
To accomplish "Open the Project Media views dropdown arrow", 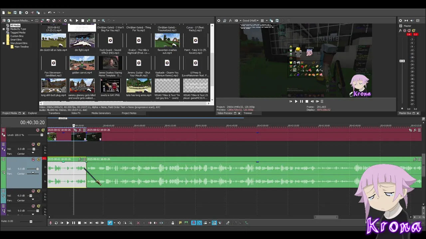I will pyautogui.click(x=98, y=21).
